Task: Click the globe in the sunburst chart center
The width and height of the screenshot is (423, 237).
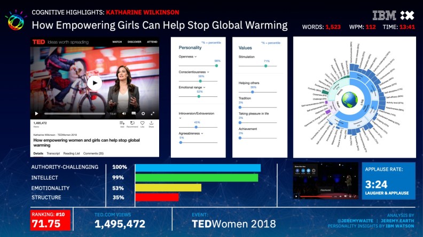Action: (349, 100)
